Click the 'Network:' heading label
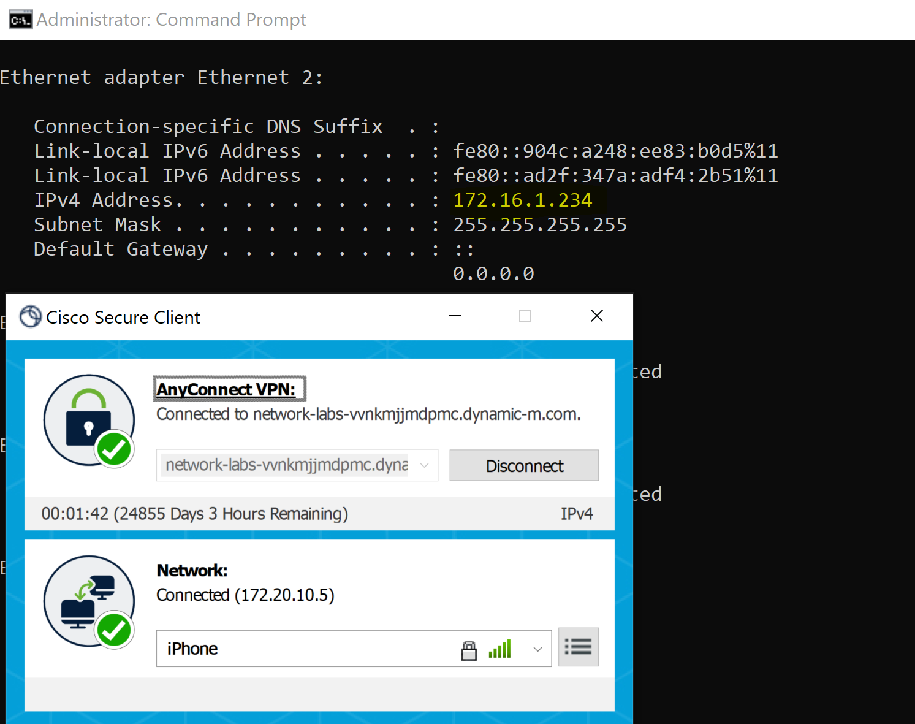Screen dimensions: 915x724 click(192, 571)
